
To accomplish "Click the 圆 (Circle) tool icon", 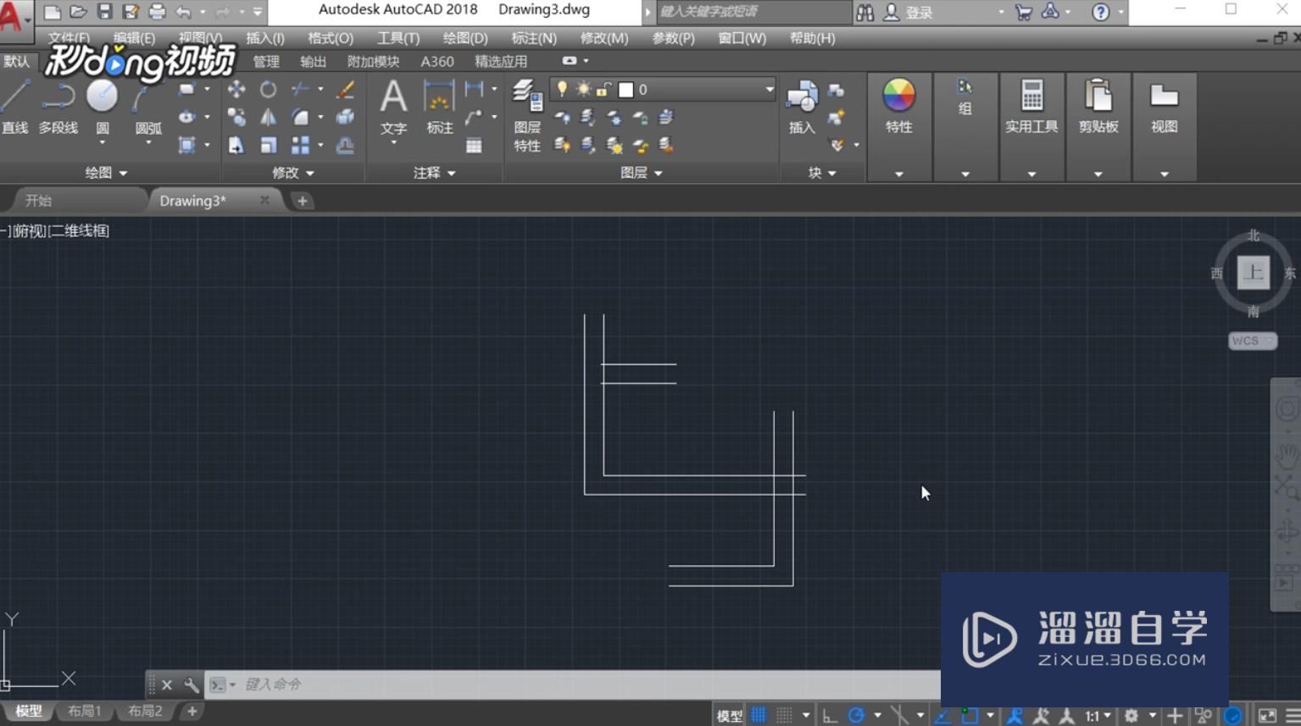I will point(102,97).
